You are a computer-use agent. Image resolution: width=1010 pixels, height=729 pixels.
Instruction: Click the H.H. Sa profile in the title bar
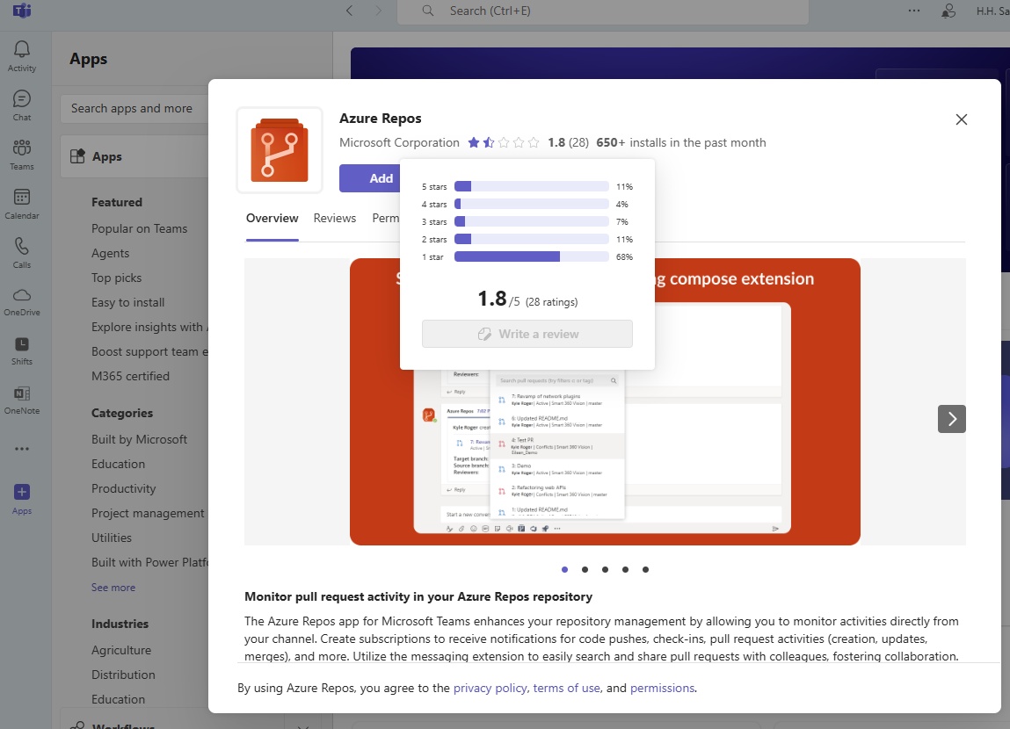pos(992,11)
